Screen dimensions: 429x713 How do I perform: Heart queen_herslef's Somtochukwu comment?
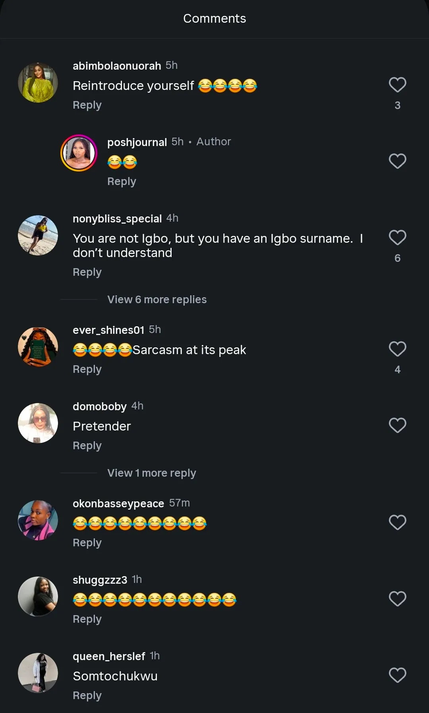coord(397,675)
